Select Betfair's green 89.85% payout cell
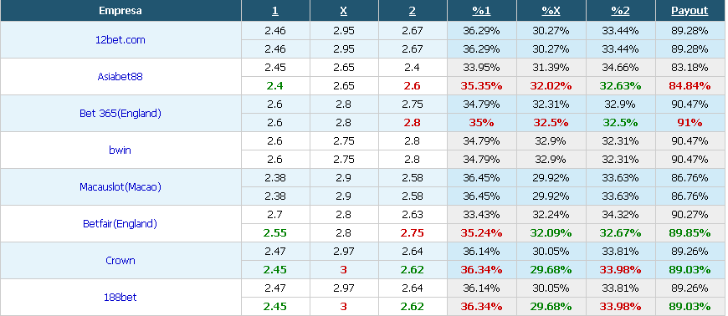The height and width of the screenshot is (316, 728). pos(690,233)
